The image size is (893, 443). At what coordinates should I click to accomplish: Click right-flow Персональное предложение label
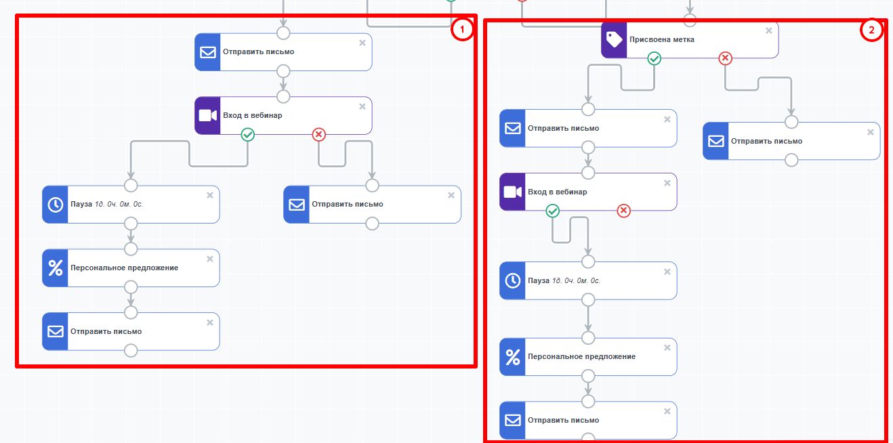click(582, 356)
